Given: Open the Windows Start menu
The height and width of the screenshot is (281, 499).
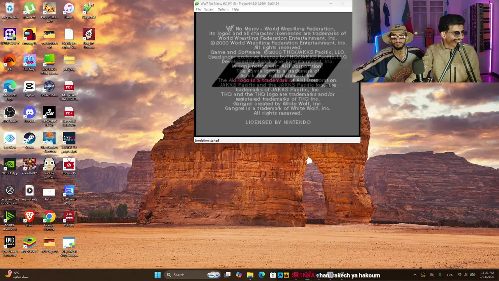Looking at the screenshot, I should 157,275.
